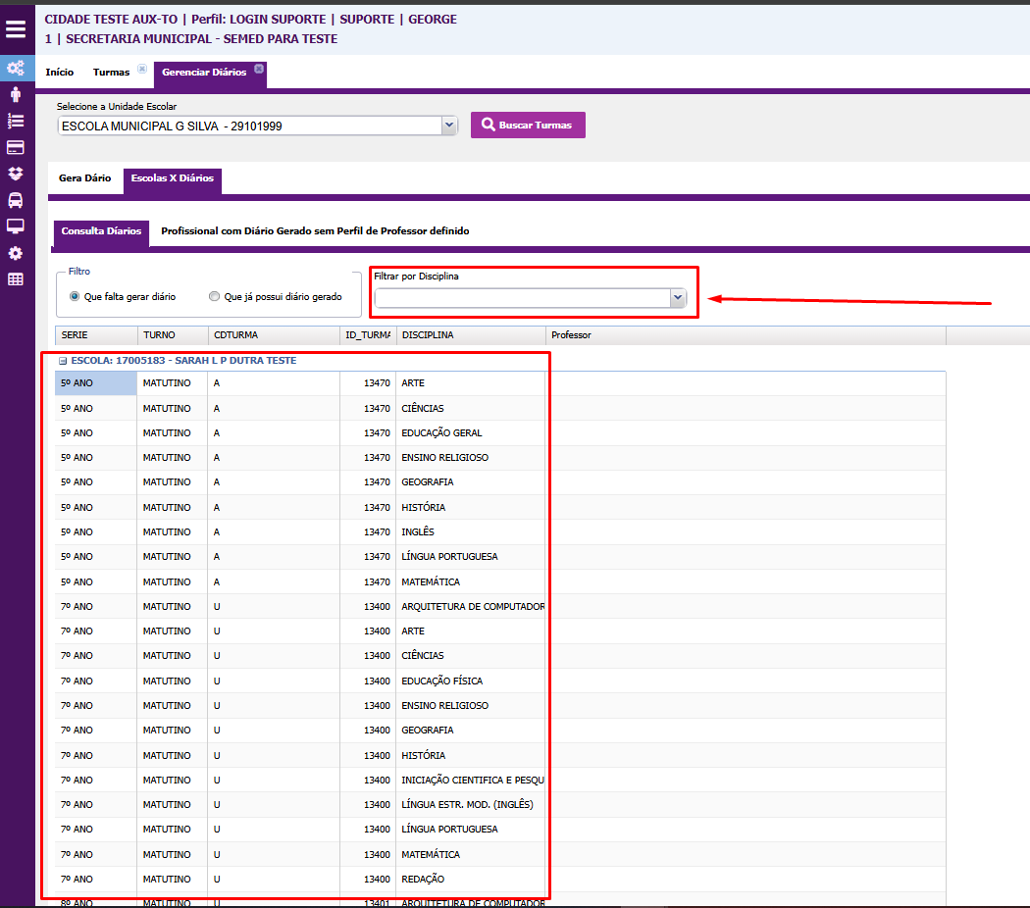Screen dimensions: 1030x908
Task: Select the numbered list sidebar icon
Action: tap(16, 121)
